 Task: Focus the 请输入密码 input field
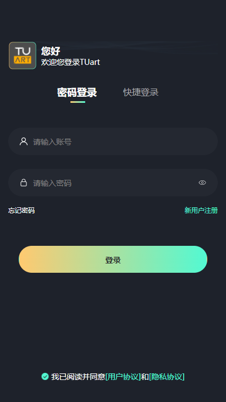click(113, 183)
